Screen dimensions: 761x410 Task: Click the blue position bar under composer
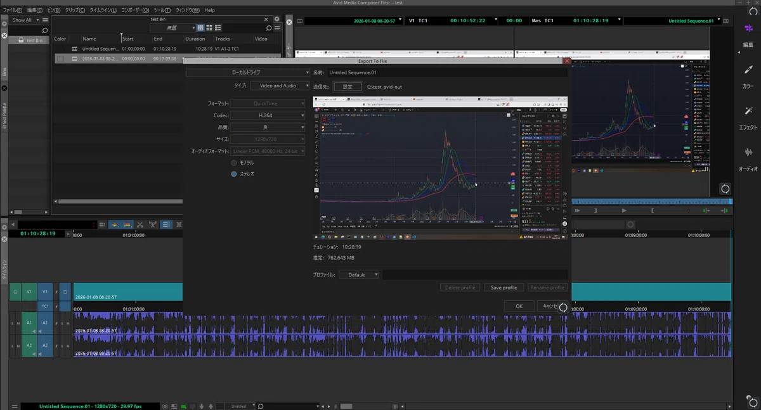(x=652, y=202)
